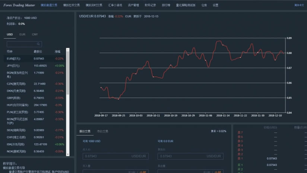Switch to the CNY base currency tab

click(35, 35)
